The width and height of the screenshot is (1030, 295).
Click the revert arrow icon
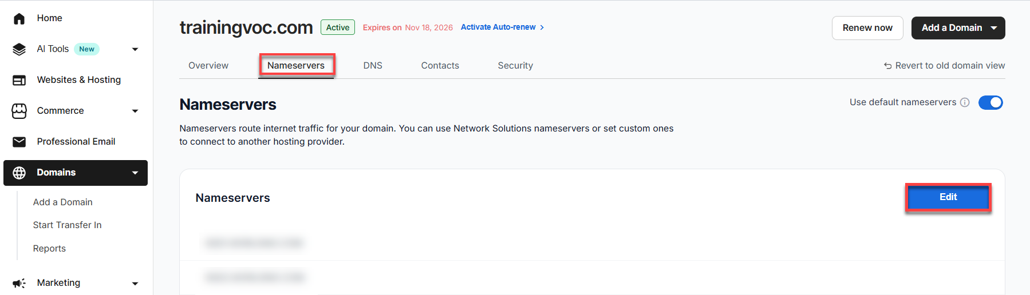[887, 66]
